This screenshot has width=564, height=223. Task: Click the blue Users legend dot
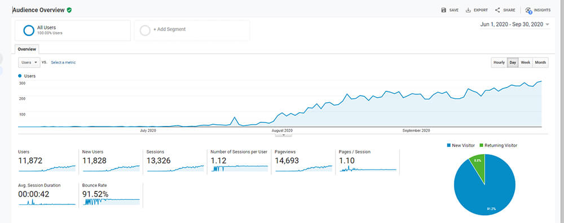point(20,76)
